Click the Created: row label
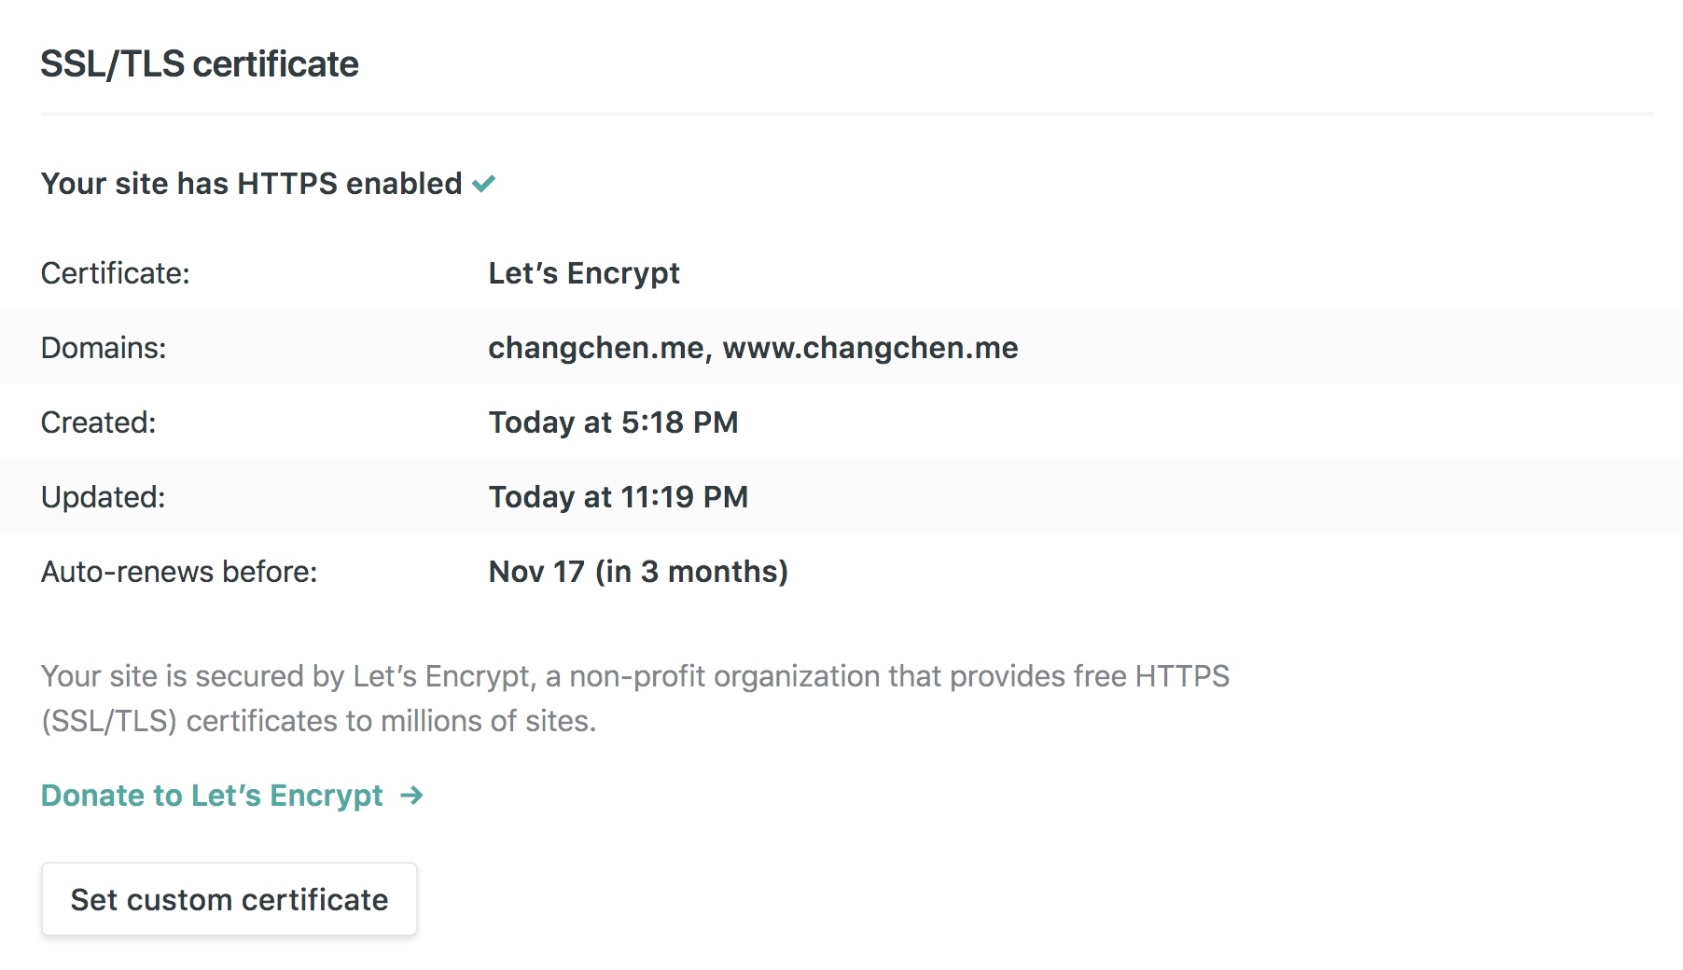Image resolution: width=1683 pixels, height=970 pixels. pyautogui.click(x=98, y=423)
